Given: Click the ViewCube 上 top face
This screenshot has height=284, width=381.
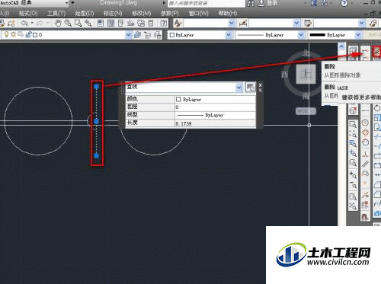Looking at the screenshot, I should tap(306, 74).
